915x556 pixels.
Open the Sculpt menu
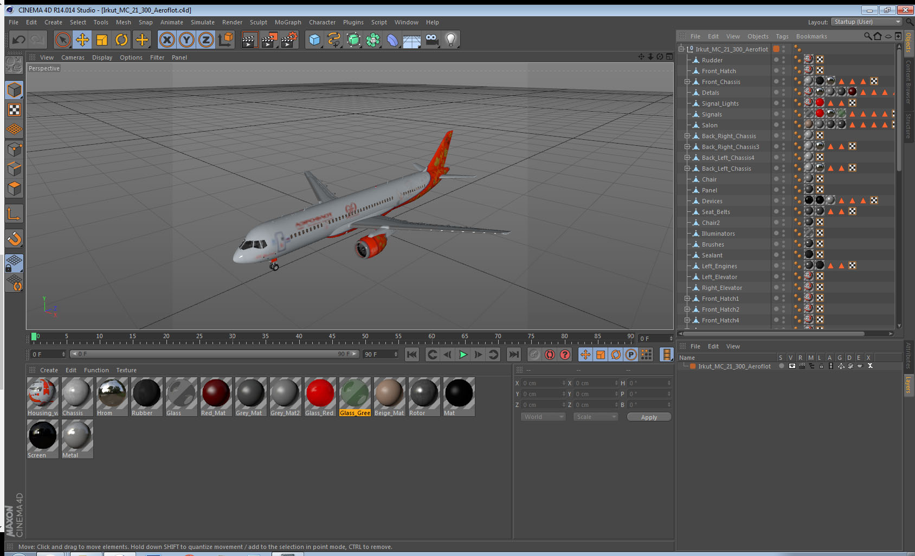click(x=259, y=22)
